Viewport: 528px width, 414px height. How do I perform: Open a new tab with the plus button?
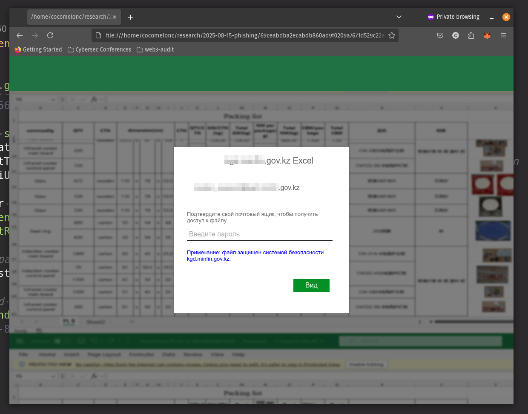click(x=131, y=17)
